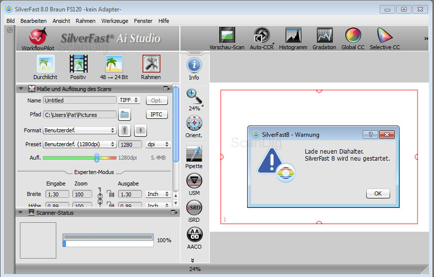Image resolution: width=434 pixels, height=277 pixels.
Task: Open the dpi unit dropdown
Action: [158, 144]
